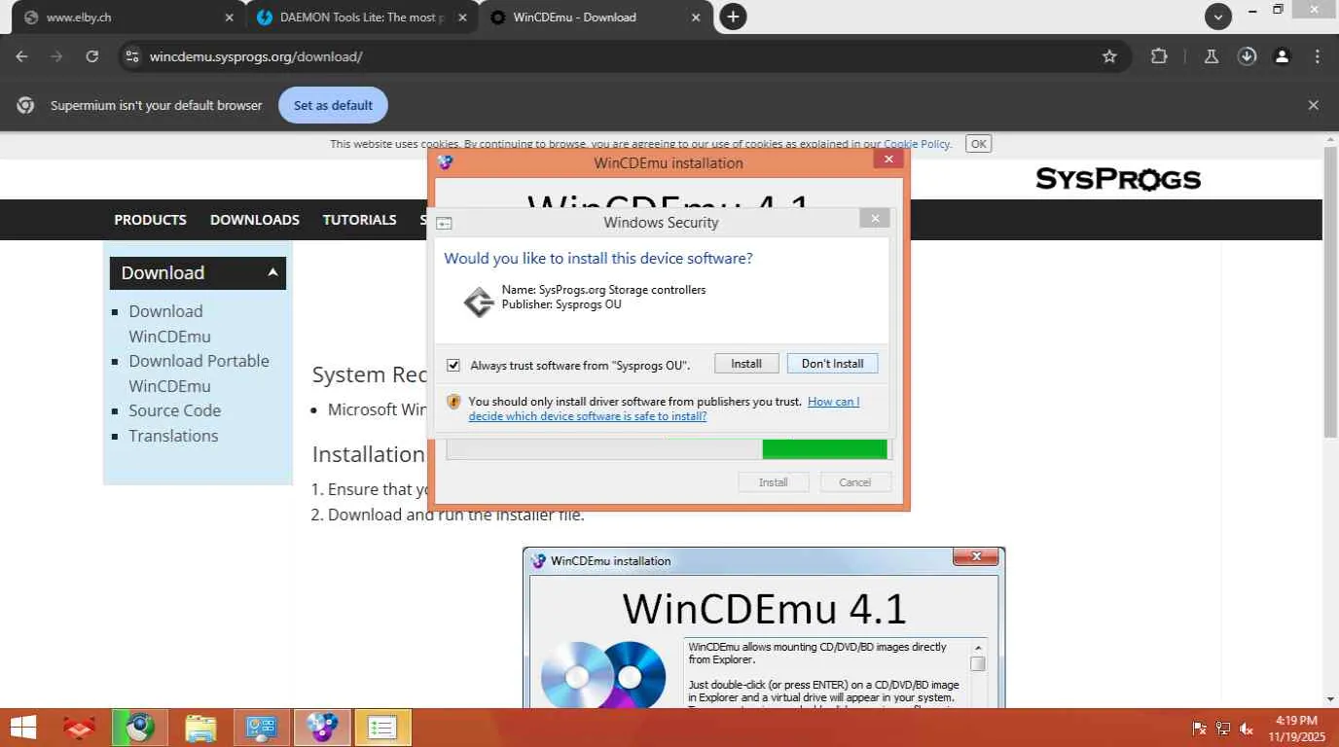The width and height of the screenshot is (1339, 747).
Task: Uncheck Always trust software from Sysprogs OU
Action: pyautogui.click(x=453, y=366)
